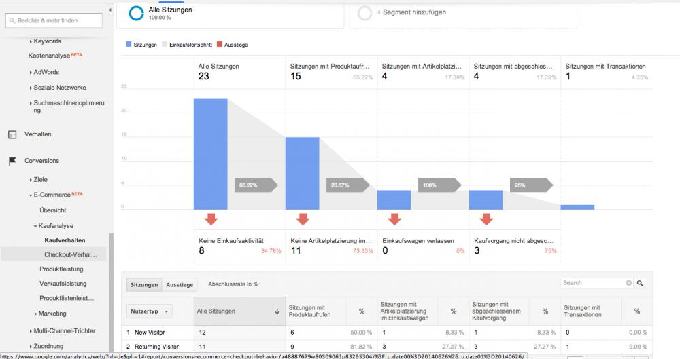Image resolution: width=680 pixels, height=359 pixels.
Task: Click the search magnifier button beside Search field
Action: [x=640, y=283]
